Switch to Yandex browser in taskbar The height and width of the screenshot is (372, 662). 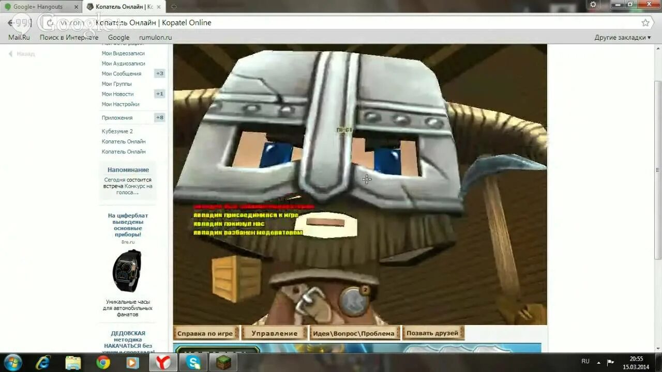point(163,363)
